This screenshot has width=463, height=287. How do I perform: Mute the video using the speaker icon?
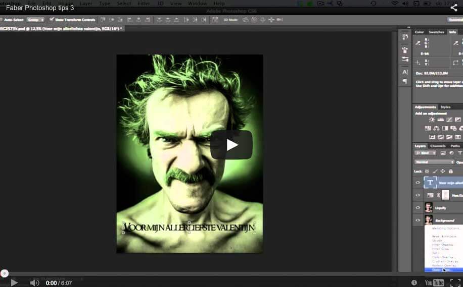point(34,282)
